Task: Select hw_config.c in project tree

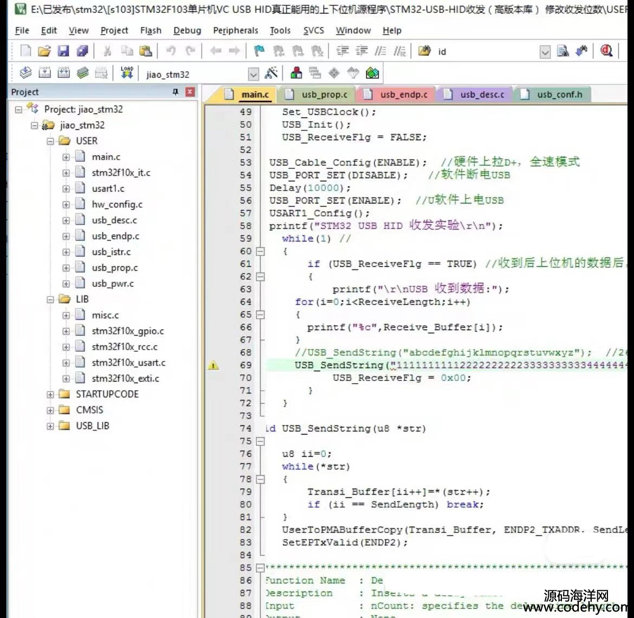Action: 117,205
